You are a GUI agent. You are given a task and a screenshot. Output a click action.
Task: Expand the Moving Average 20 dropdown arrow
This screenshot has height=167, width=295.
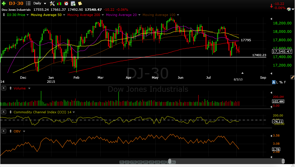139,15
